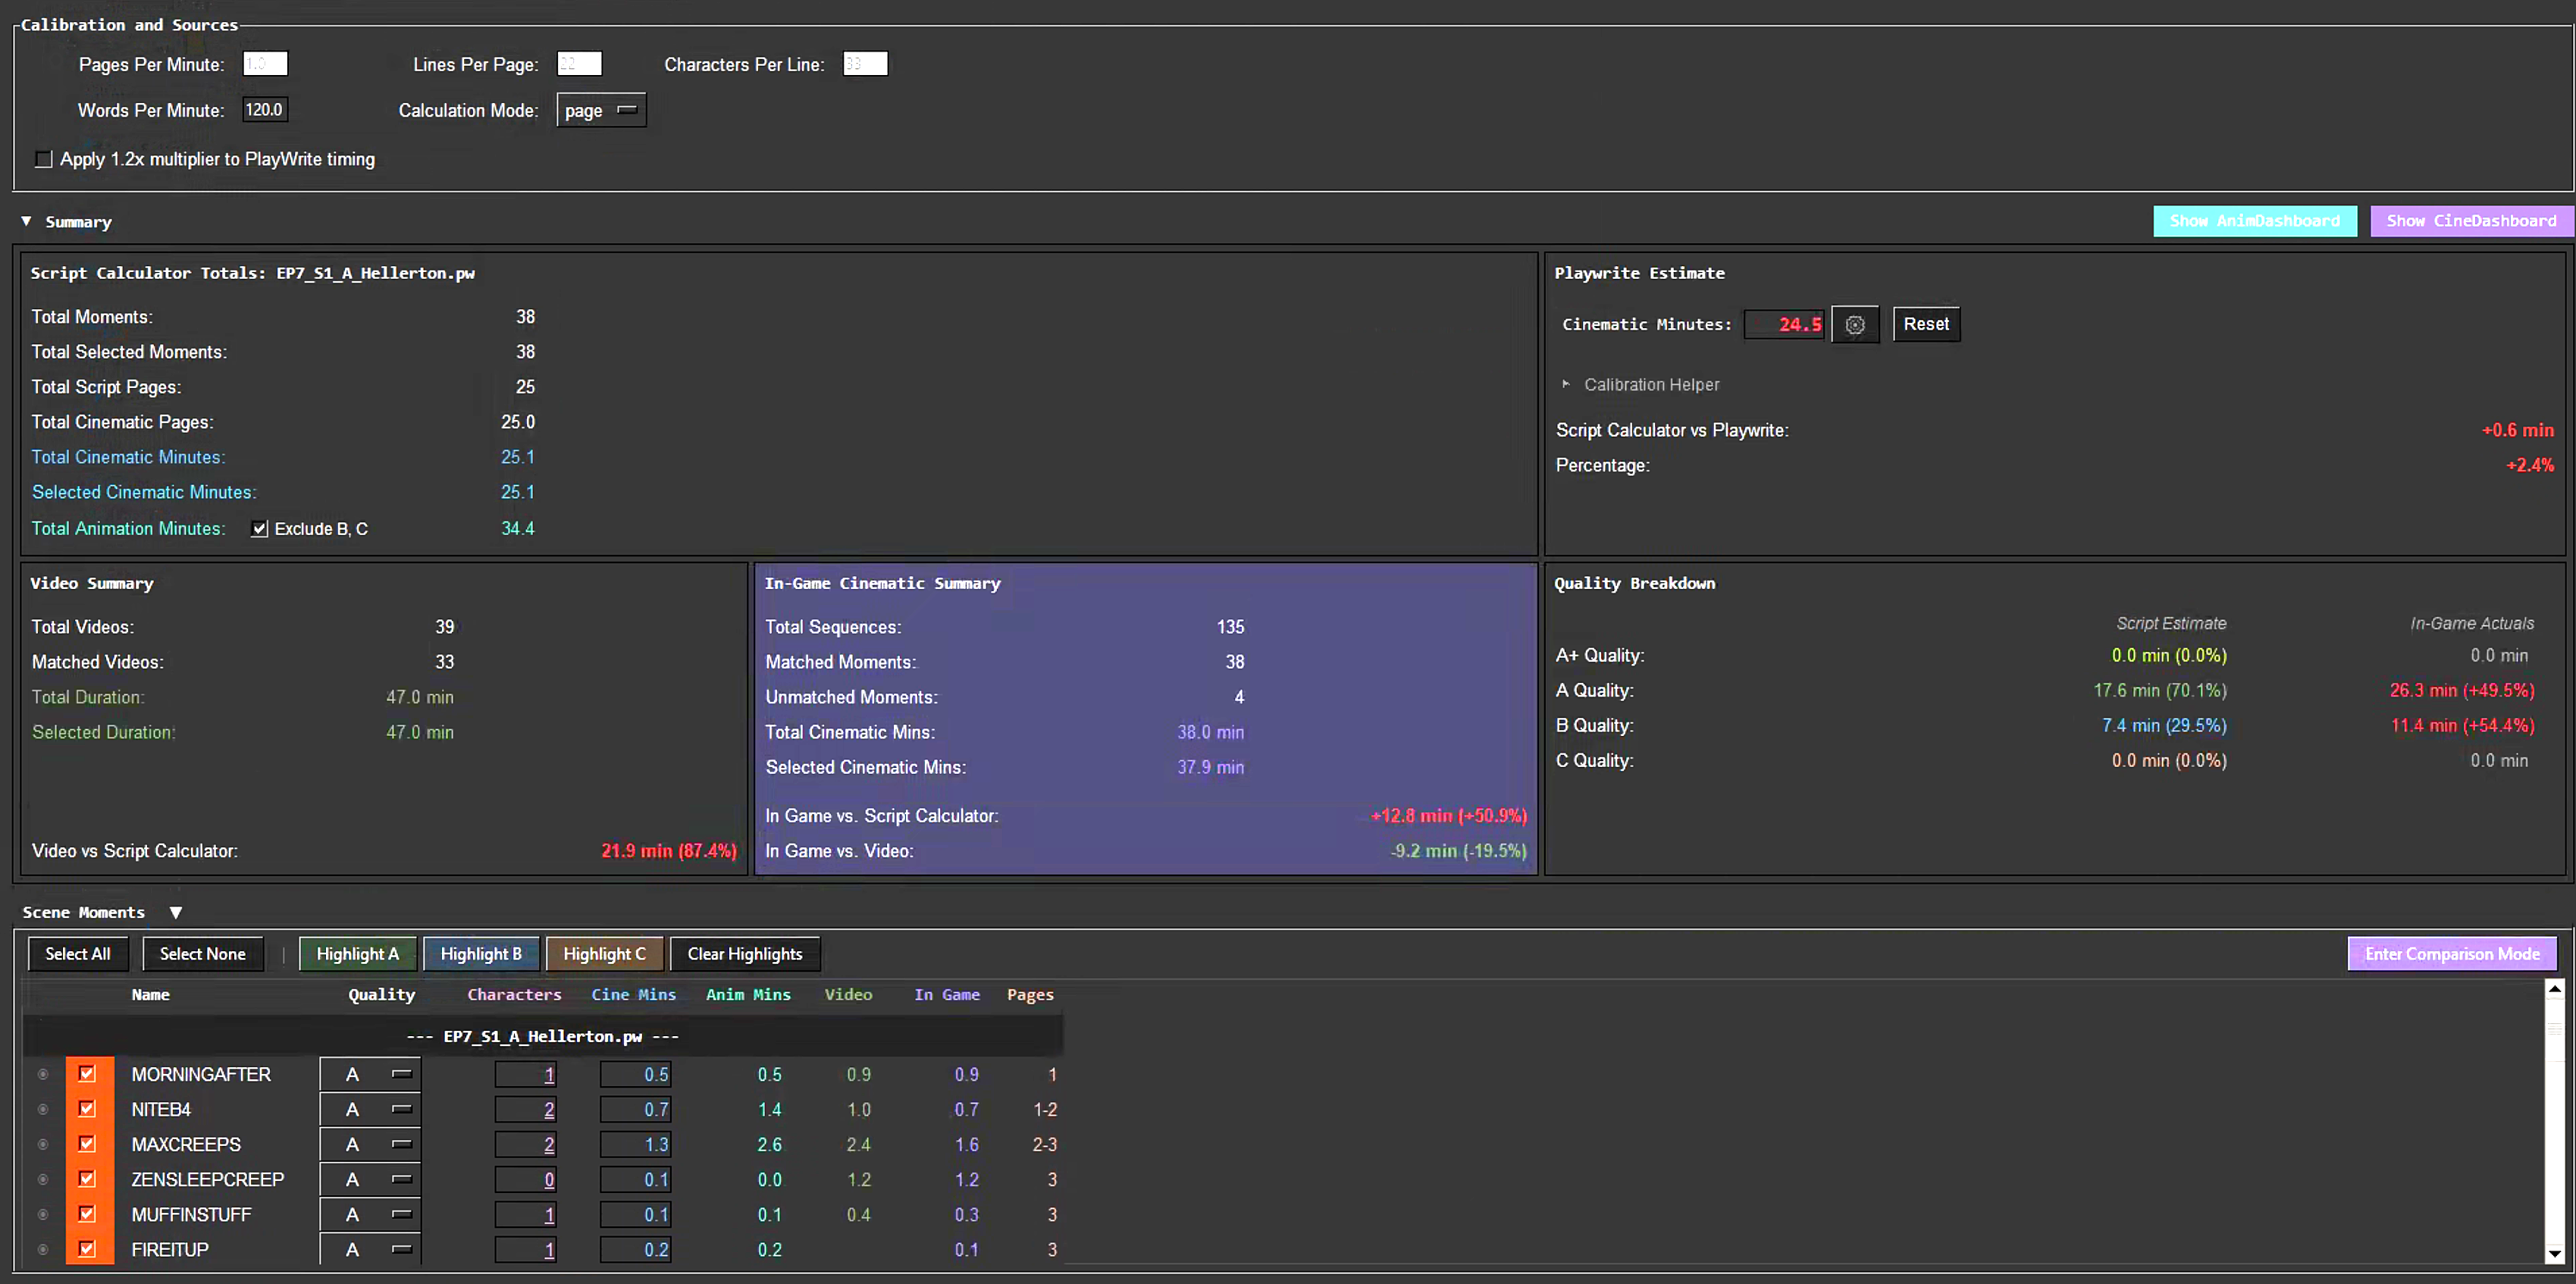Open the character count link for ZENSLEEPCREEP
Viewport: 2576px width, 1284px height.
click(548, 1179)
